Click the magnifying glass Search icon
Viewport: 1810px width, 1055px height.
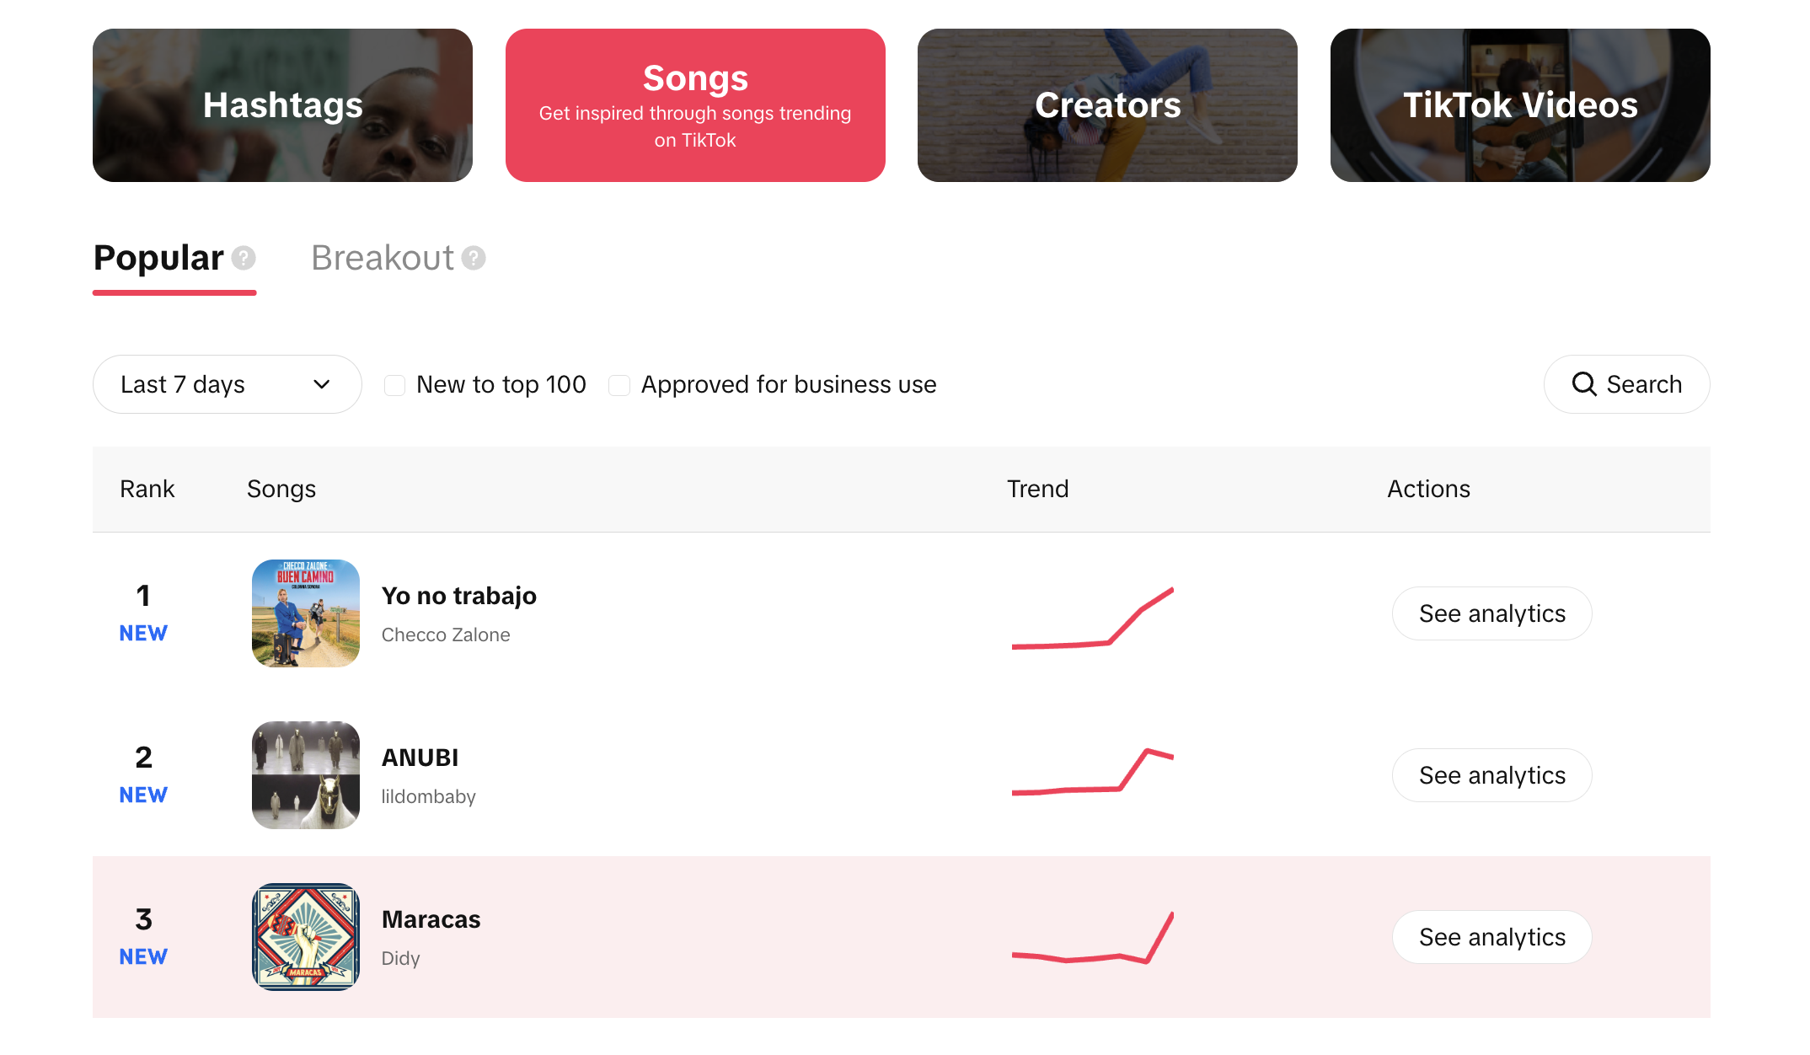(x=1584, y=384)
